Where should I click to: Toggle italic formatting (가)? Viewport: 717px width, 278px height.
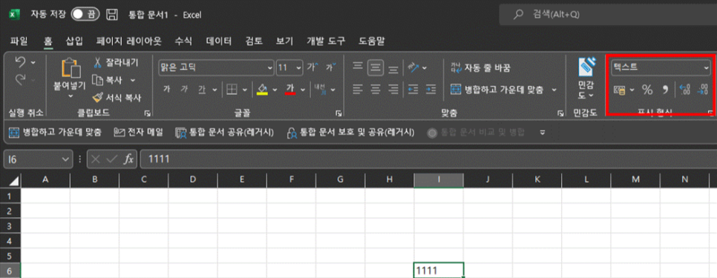[184, 90]
